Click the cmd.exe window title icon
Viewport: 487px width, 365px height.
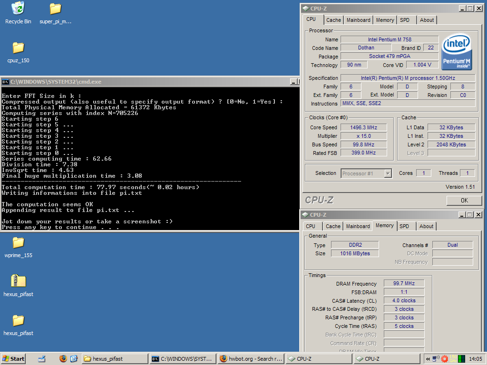5,82
